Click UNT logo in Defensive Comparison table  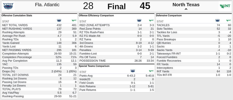228,20
